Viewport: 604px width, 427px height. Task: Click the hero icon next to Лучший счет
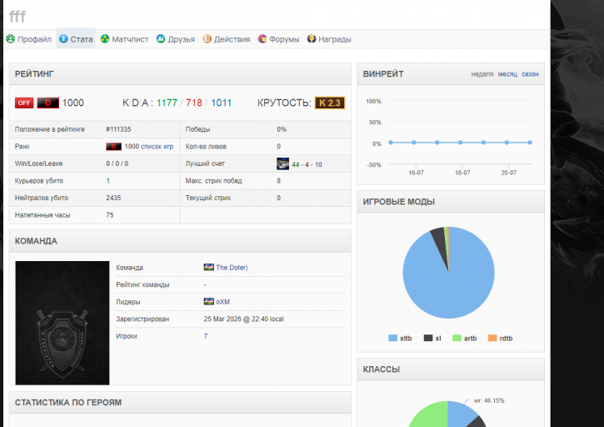coord(282,163)
